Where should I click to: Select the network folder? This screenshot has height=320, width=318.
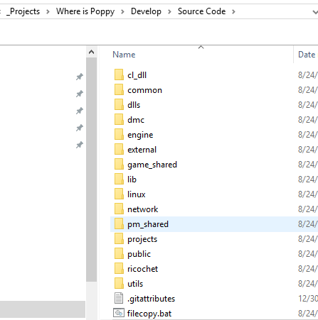click(x=142, y=209)
